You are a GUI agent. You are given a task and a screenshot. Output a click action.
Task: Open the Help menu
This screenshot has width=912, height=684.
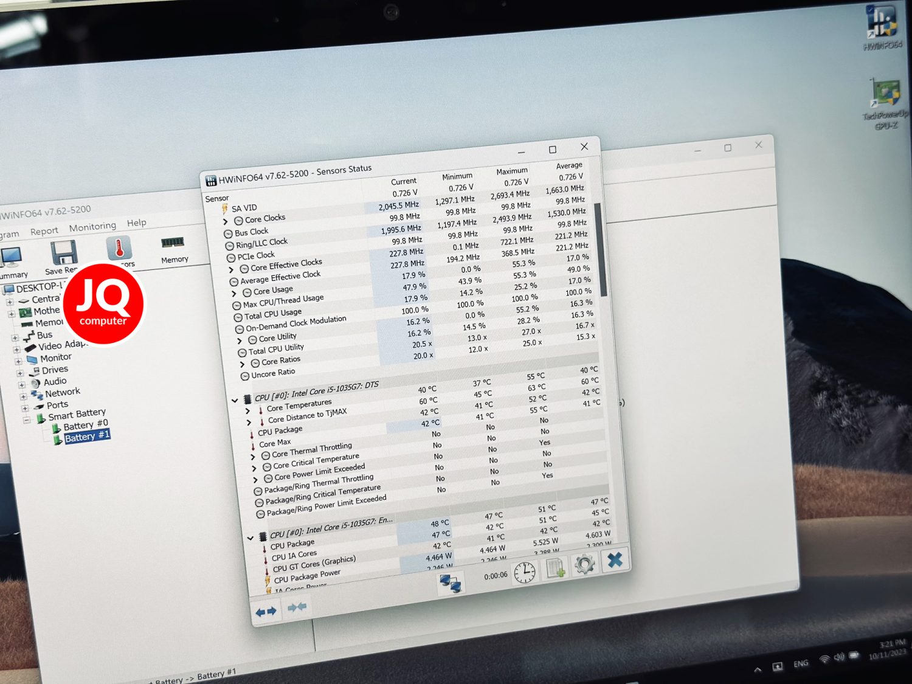point(137,223)
